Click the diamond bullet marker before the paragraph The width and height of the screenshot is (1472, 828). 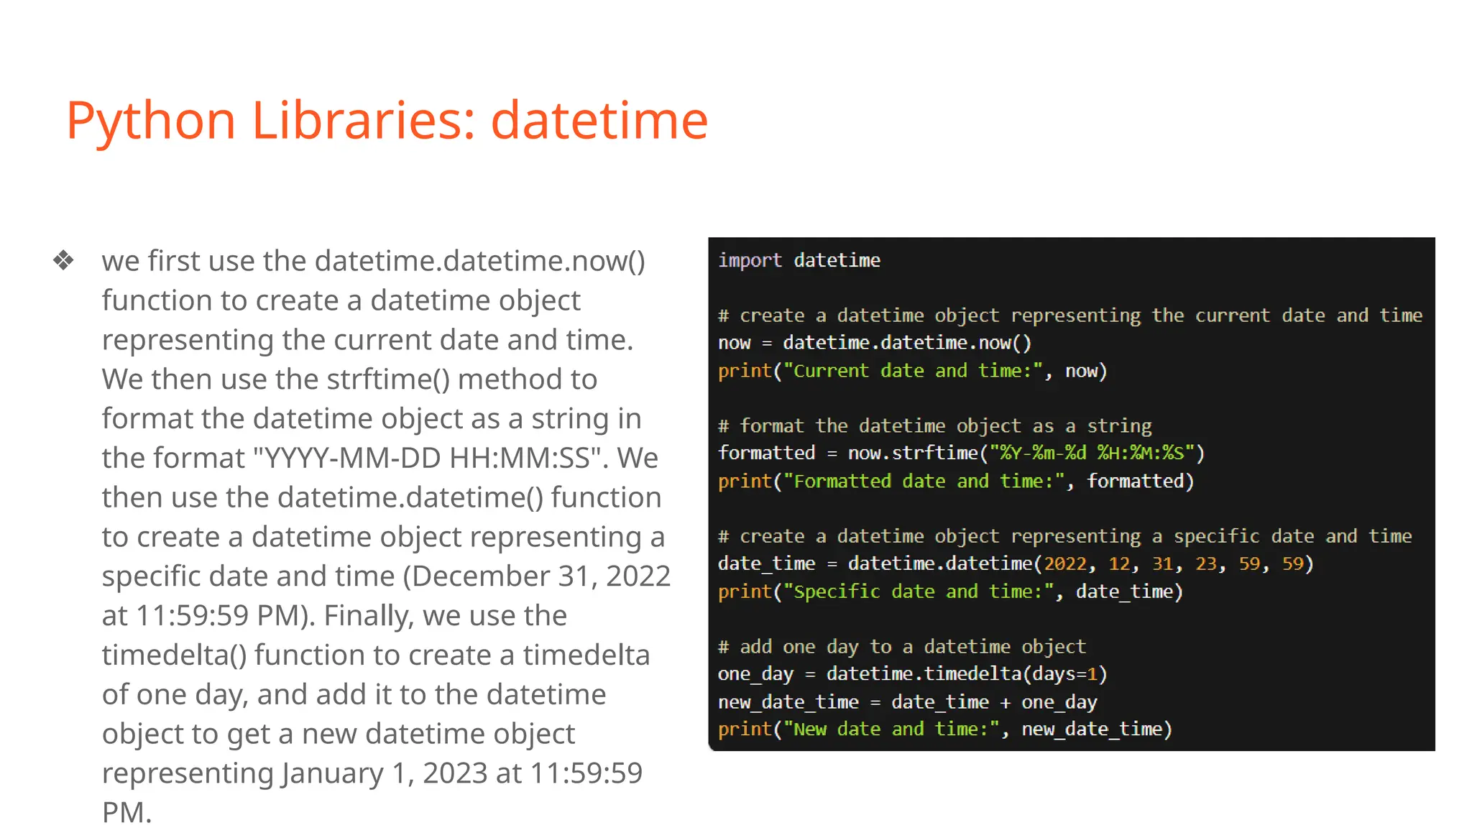[63, 260]
